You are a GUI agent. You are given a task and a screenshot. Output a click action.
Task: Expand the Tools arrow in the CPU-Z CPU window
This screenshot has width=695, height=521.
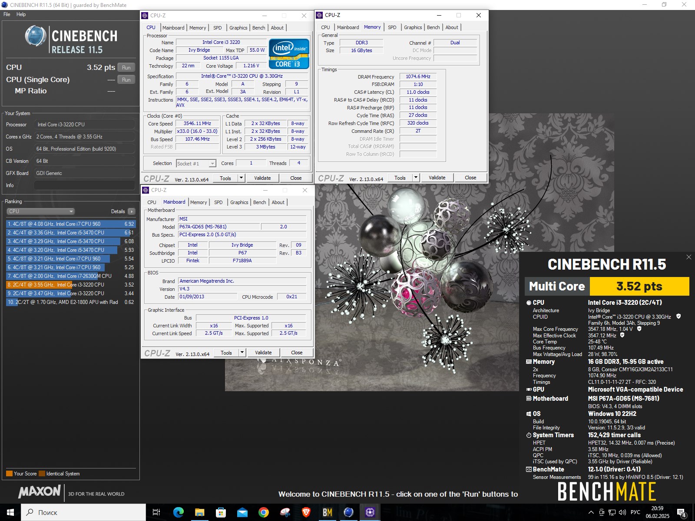[x=242, y=178]
